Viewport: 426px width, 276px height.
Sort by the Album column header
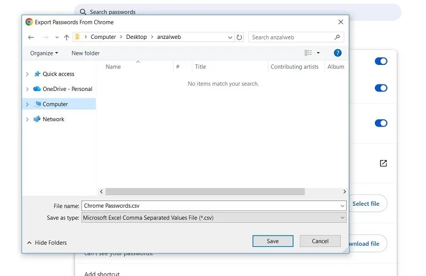point(336,67)
